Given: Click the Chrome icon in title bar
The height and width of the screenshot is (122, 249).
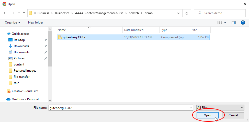Looking at the screenshot, I should click(x=4, y=4).
